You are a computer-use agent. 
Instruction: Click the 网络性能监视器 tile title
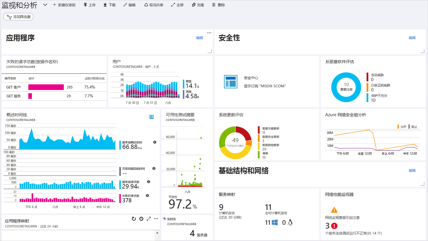pos(339,194)
